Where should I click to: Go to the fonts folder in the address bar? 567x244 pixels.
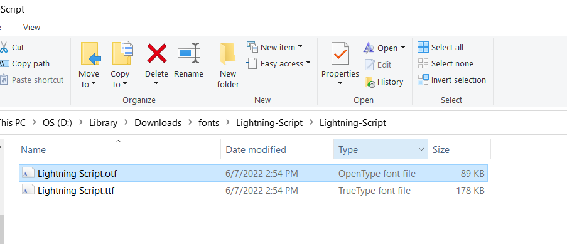tap(208, 123)
